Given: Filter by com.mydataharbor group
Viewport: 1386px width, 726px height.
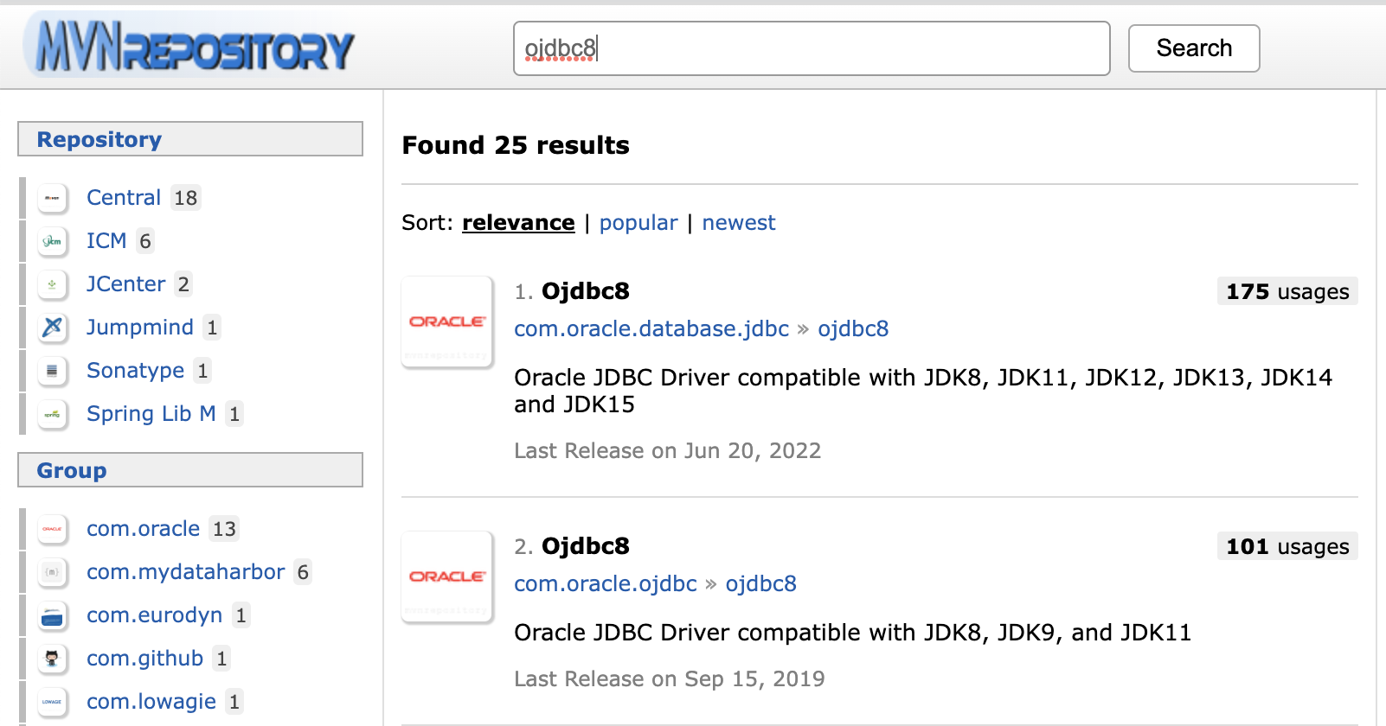Looking at the screenshot, I should click(x=186, y=572).
